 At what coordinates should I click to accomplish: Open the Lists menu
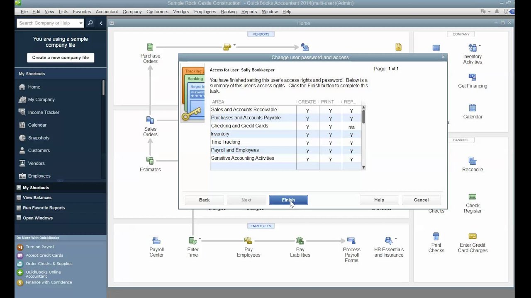(63, 12)
